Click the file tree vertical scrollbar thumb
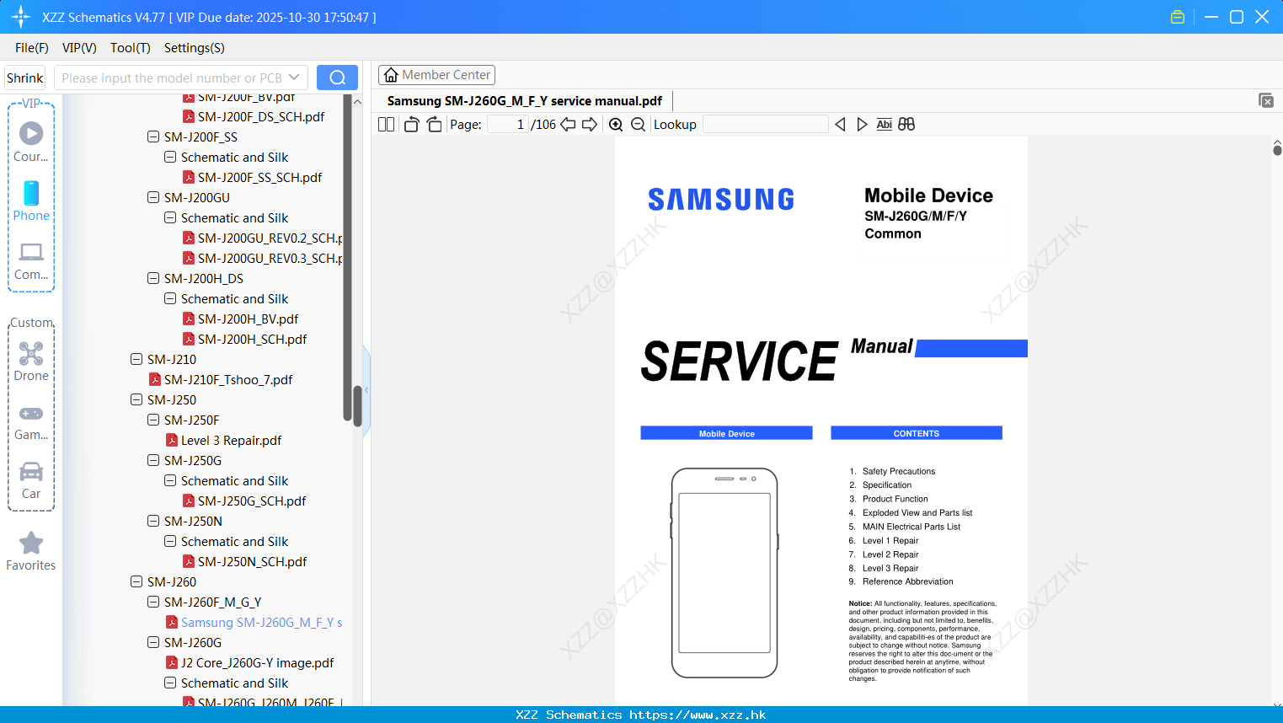1283x723 pixels. tap(357, 405)
